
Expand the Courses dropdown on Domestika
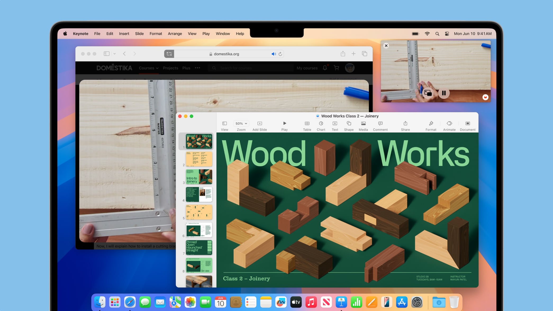pos(148,68)
